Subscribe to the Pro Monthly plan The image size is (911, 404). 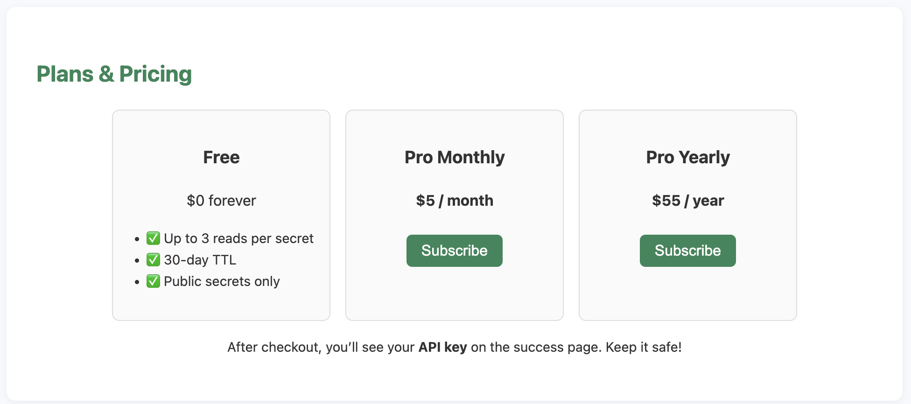point(454,251)
